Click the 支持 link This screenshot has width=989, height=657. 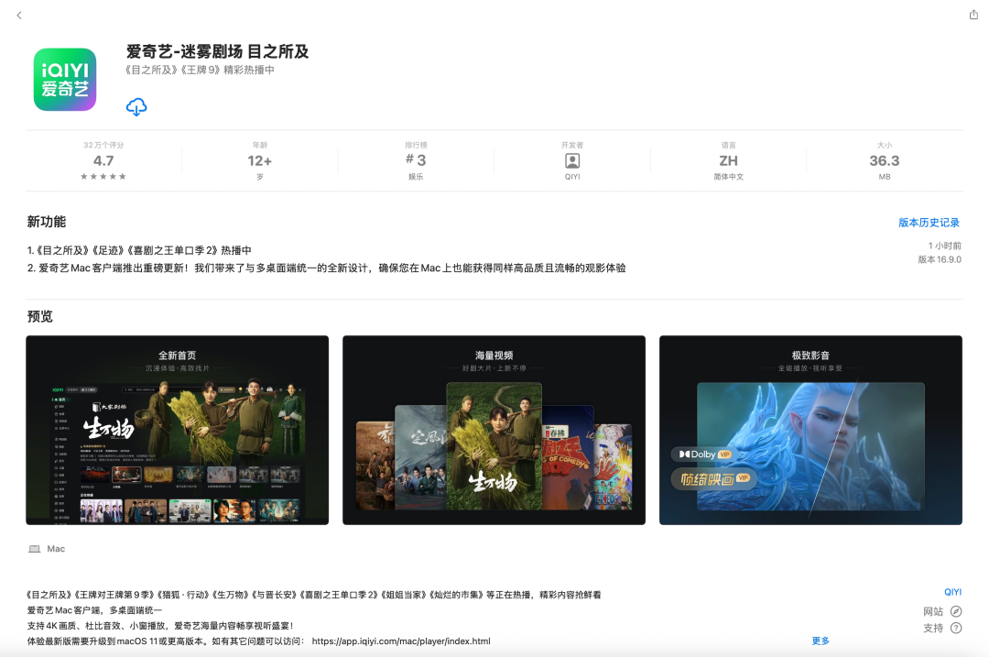pos(933,628)
